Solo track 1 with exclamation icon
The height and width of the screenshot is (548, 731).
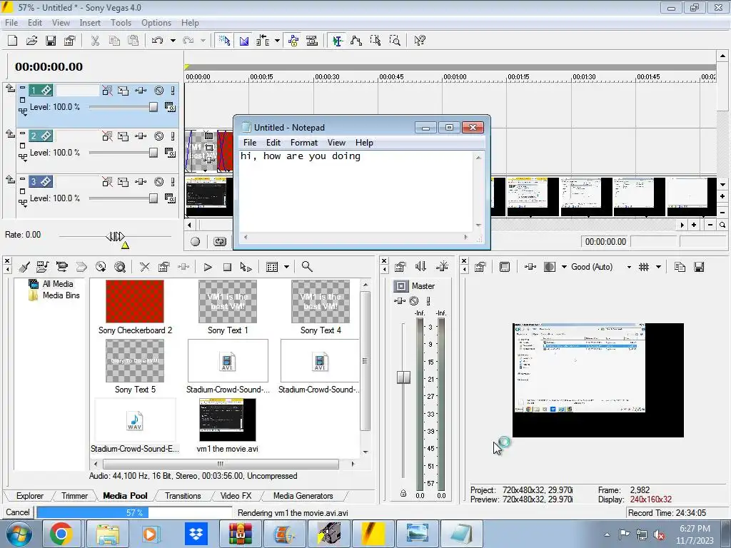click(173, 91)
